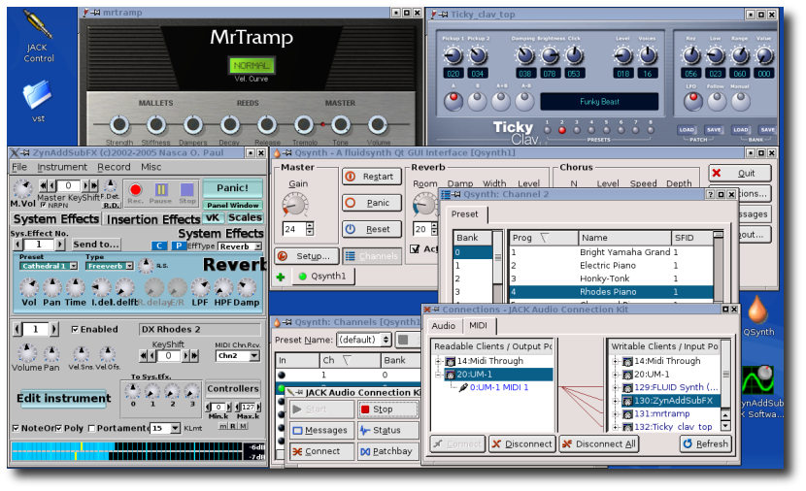
Task: Click the Master Gain knob in Qsynth
Action: (294, 203)
